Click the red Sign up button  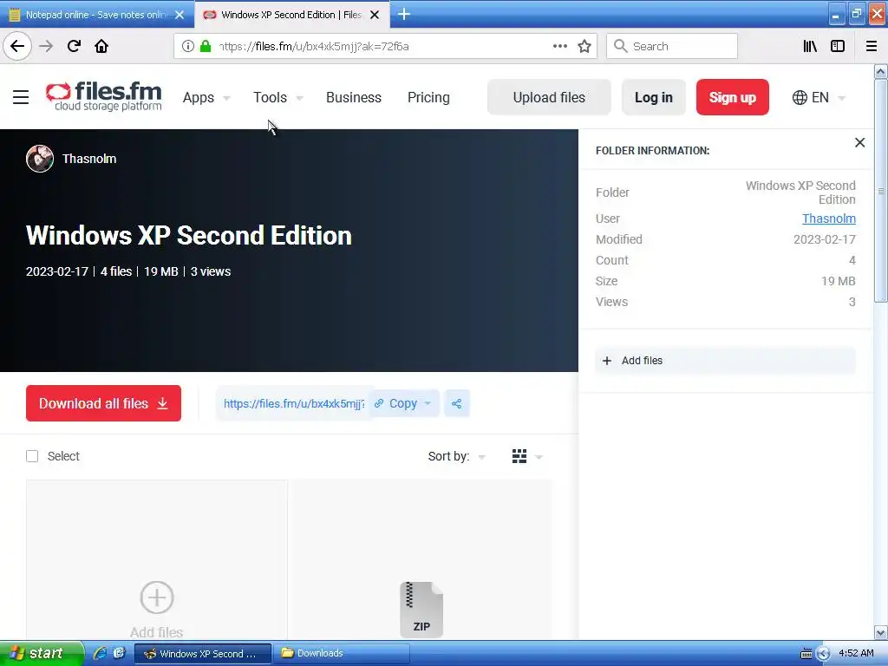[x=732, y=97]
